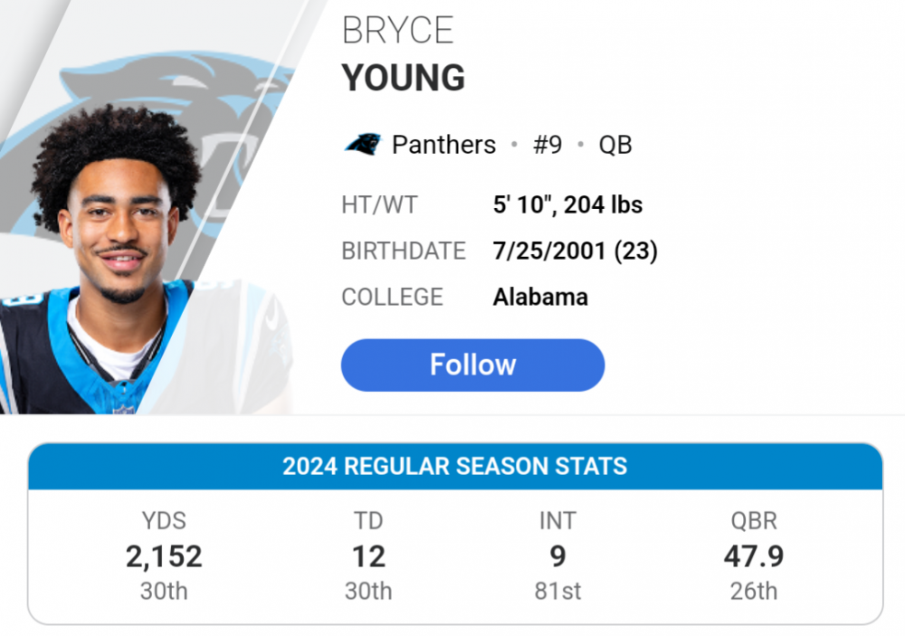The height and width of the screenshot is (636, 905).
Task: Click the small Panthers logo icon
Action: click(362, 145)
